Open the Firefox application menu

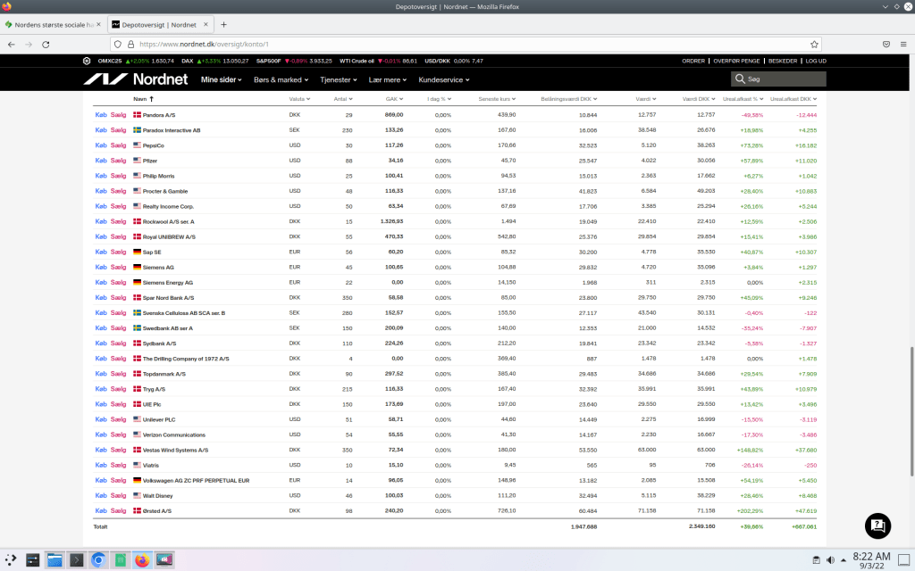pyautogui.click(x=903, y=44)
